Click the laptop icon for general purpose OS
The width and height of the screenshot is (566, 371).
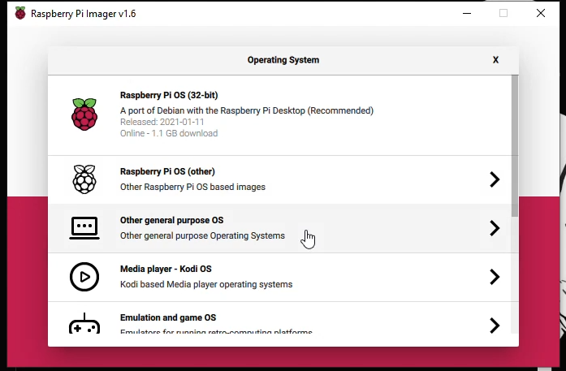click(84, 228)
